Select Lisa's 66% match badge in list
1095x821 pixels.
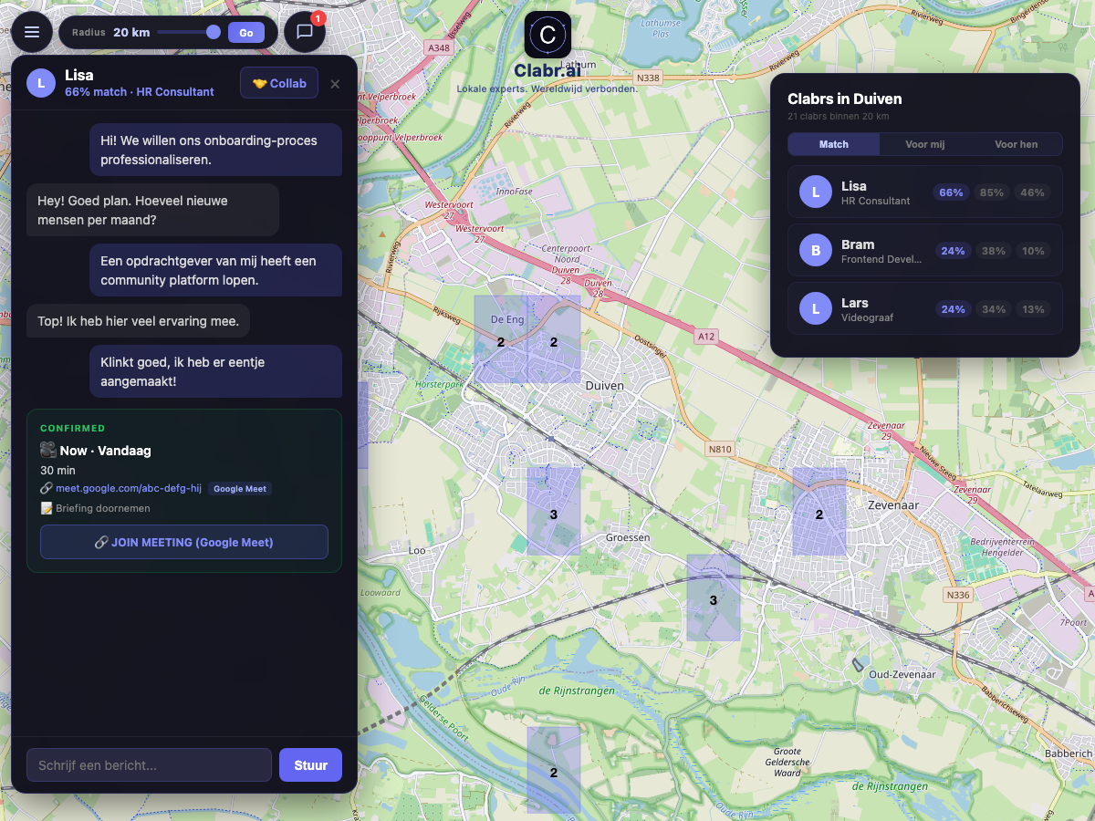click(x=952, y=192)
